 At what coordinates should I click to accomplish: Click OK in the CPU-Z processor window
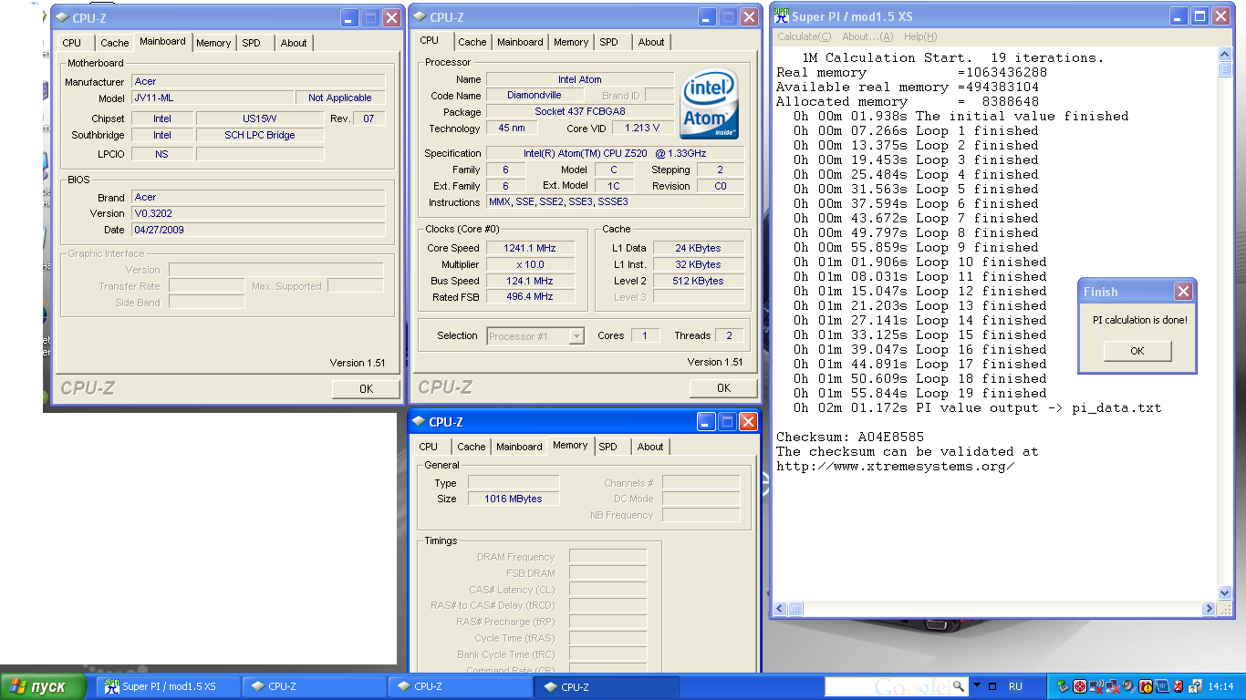723,387
